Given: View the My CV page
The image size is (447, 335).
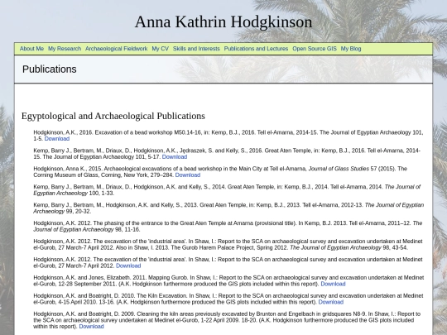Looking at the screenshot, I should (x=161, y=49).
